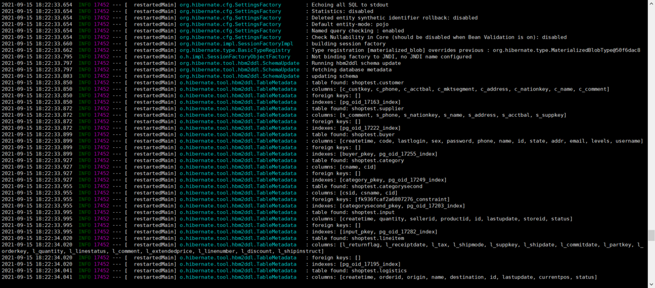Click the columns list starting with c_custkey

460,89
